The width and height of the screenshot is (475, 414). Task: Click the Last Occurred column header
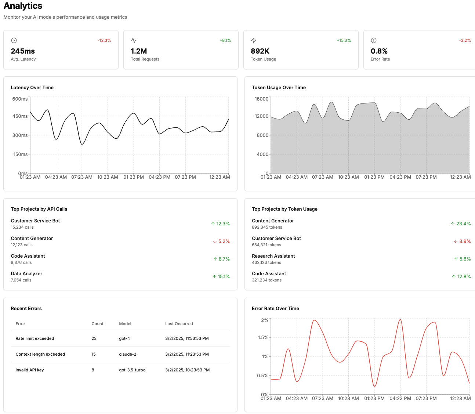(179, 324)
